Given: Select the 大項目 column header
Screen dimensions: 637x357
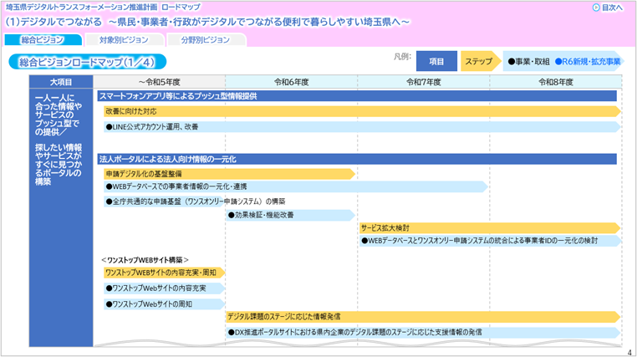Looking at the screenshot, I should coord(60,82).
